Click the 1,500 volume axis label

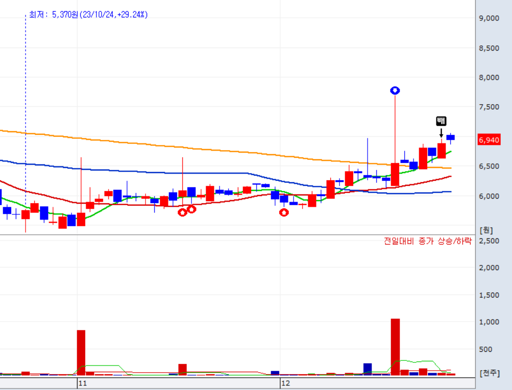pos(489,295)
